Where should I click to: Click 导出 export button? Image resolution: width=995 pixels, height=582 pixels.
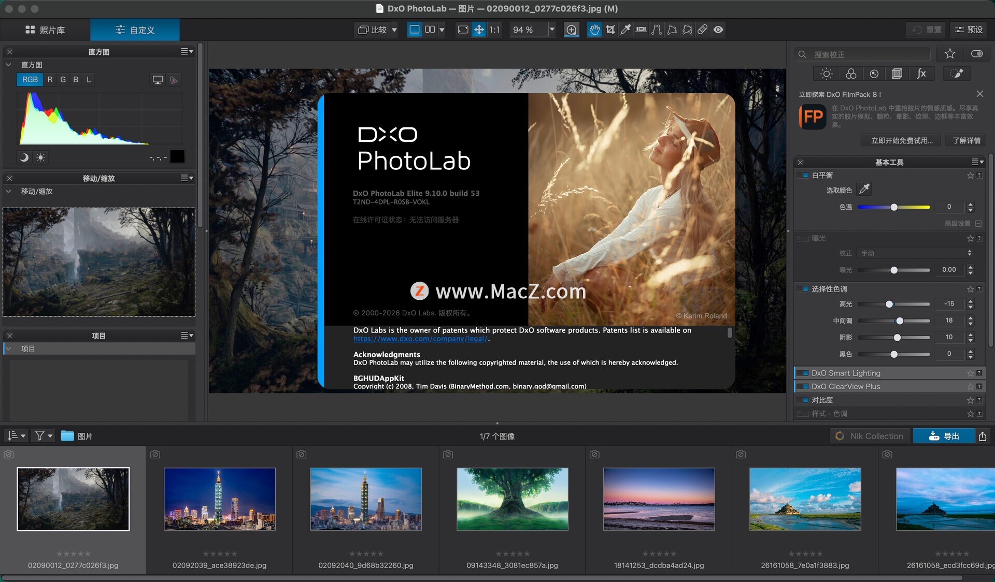944,436
